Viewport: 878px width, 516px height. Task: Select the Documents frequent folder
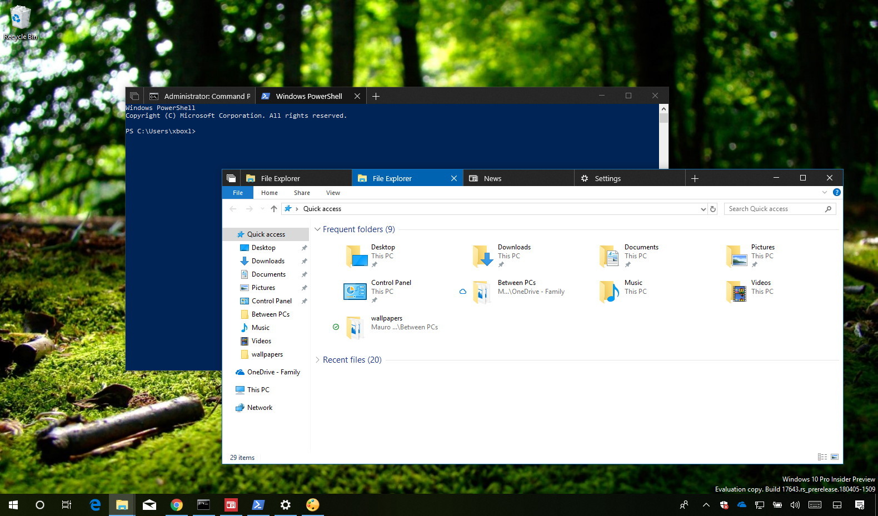(x=628, y=256)
